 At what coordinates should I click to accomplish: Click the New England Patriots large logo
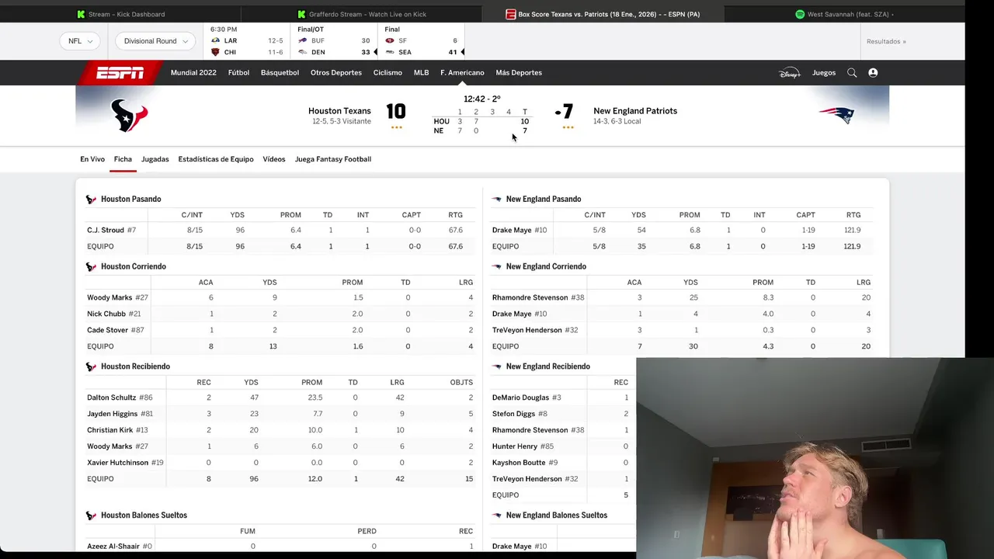click(x=836, y=116)
